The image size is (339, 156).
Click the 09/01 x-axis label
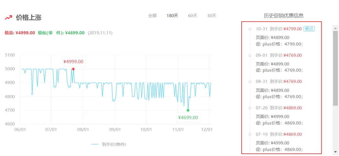click(115, 130)
